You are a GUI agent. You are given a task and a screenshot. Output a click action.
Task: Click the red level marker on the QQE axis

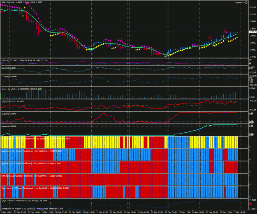pyautogui.click(x=250, y=204)
